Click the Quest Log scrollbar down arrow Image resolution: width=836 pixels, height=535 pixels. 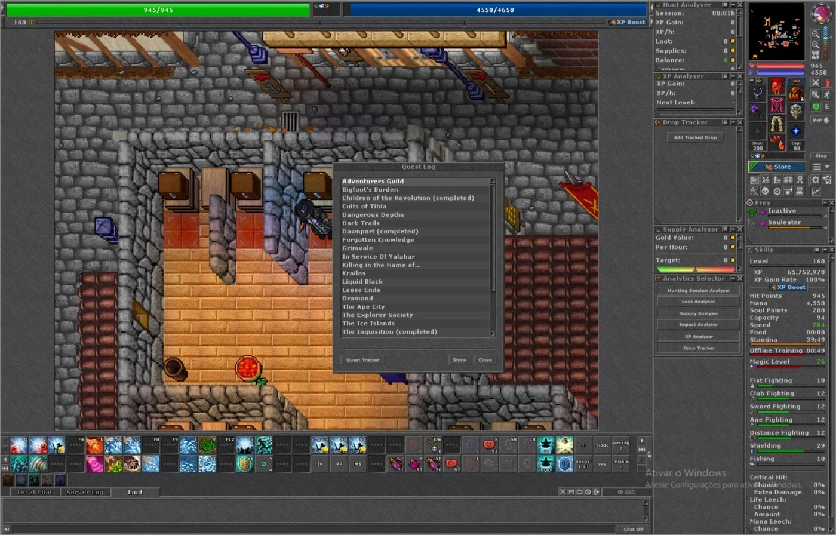click(x=493, y=334)
